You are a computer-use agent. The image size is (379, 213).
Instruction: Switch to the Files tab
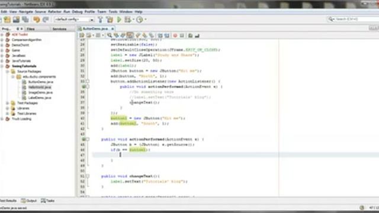click(x=31, y=29)
